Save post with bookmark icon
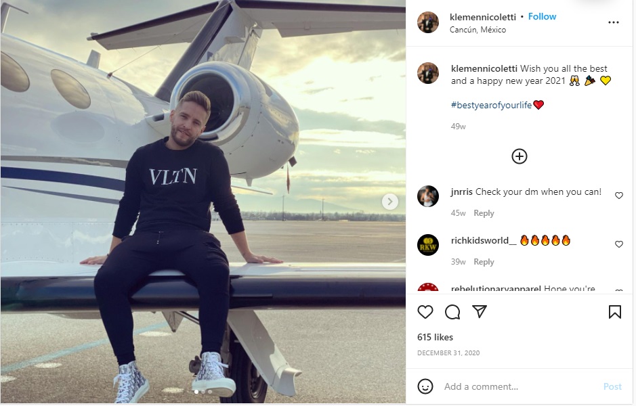 click(615, 312)
